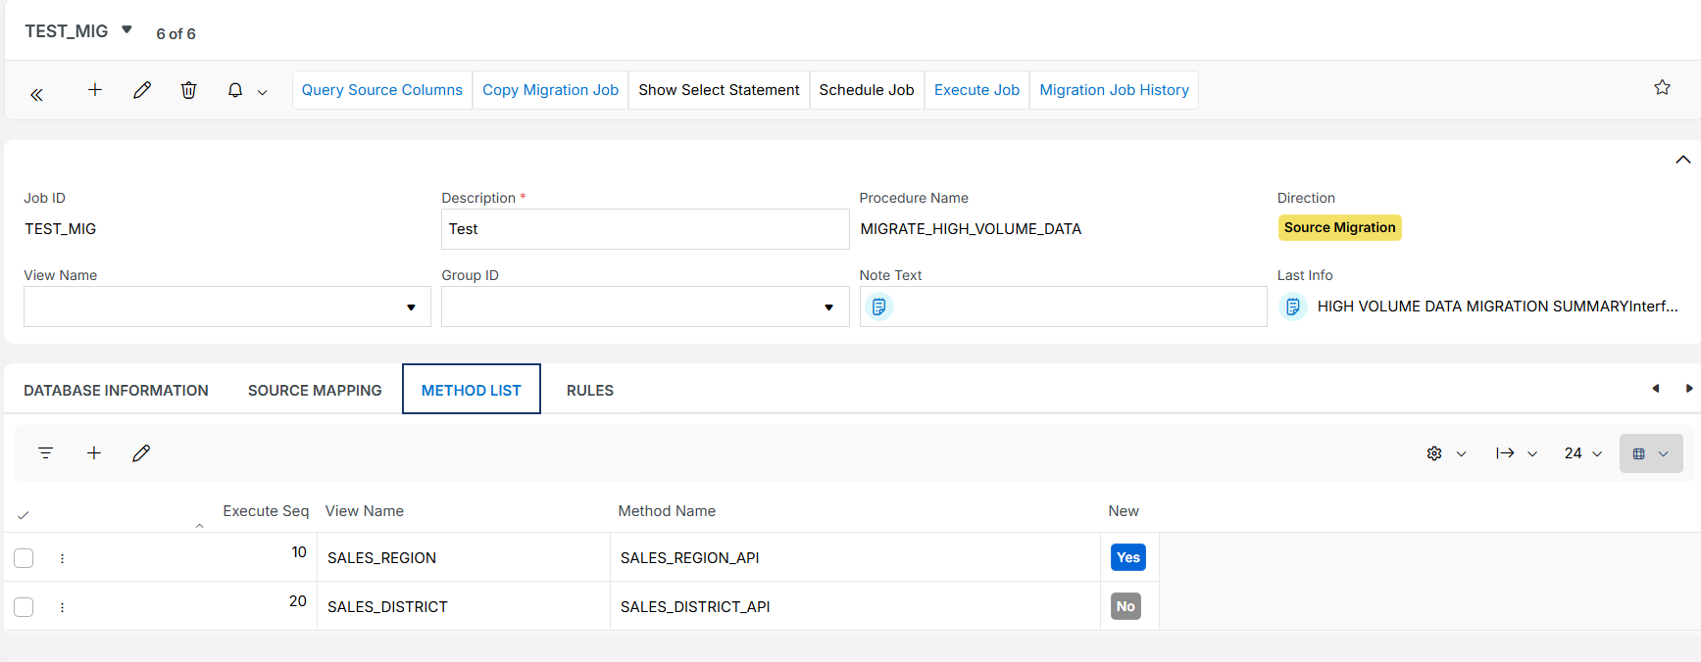This screenshot has width=1701, height=662.
Task: Select checkbox for SALES_REGION row
Action: pyautogui.click(x=24, y=558)
